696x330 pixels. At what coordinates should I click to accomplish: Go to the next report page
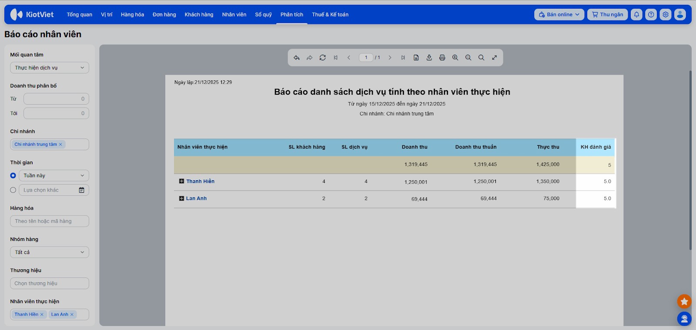coord(390,57)
